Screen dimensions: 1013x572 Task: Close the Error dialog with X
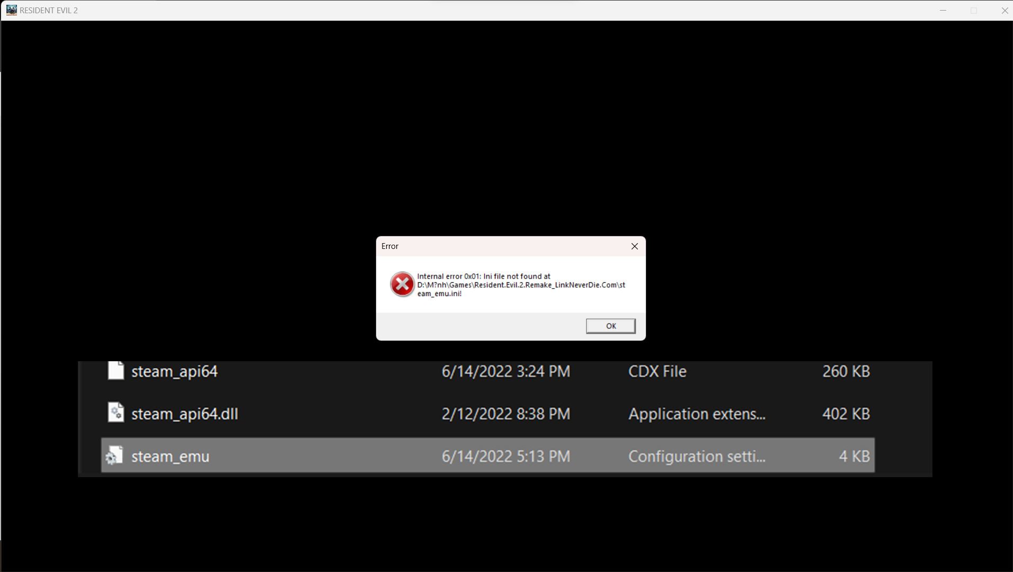634,246
